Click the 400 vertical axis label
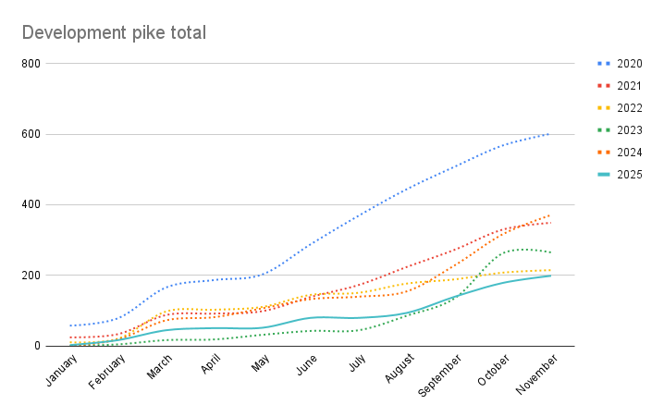The width and height of the screenshot is (664, 417). click(31, 205)
